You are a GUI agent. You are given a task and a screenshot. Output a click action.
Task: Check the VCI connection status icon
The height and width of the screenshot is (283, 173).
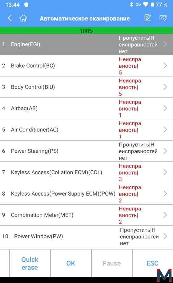tap(163, 18)
